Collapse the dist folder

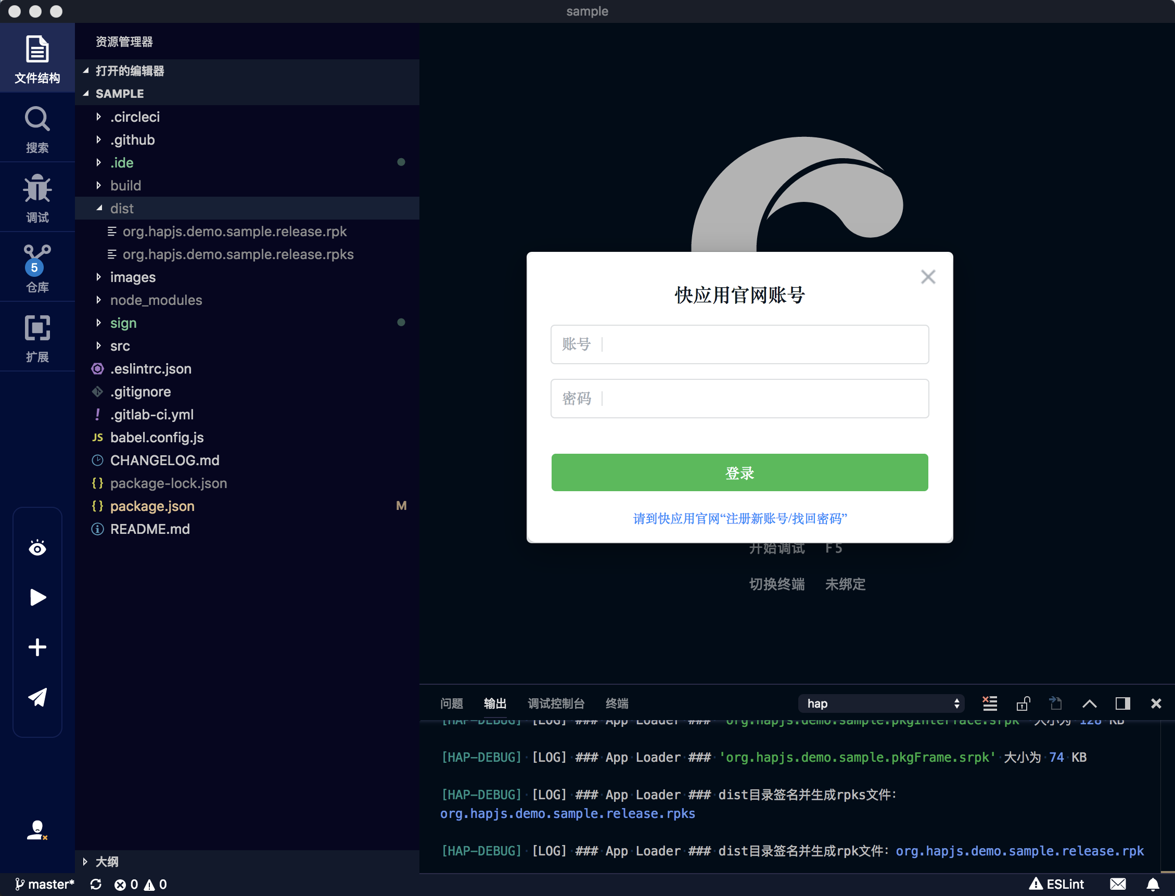tap(247, 209)
